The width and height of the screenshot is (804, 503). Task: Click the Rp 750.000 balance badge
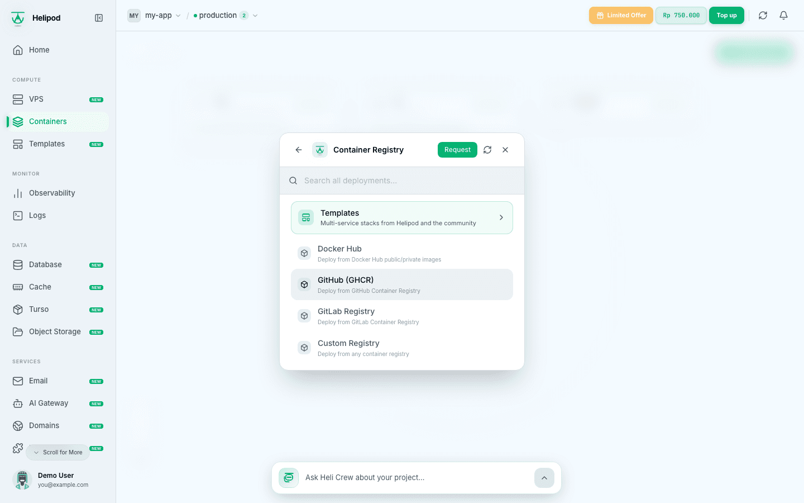[x=681, y=15]
